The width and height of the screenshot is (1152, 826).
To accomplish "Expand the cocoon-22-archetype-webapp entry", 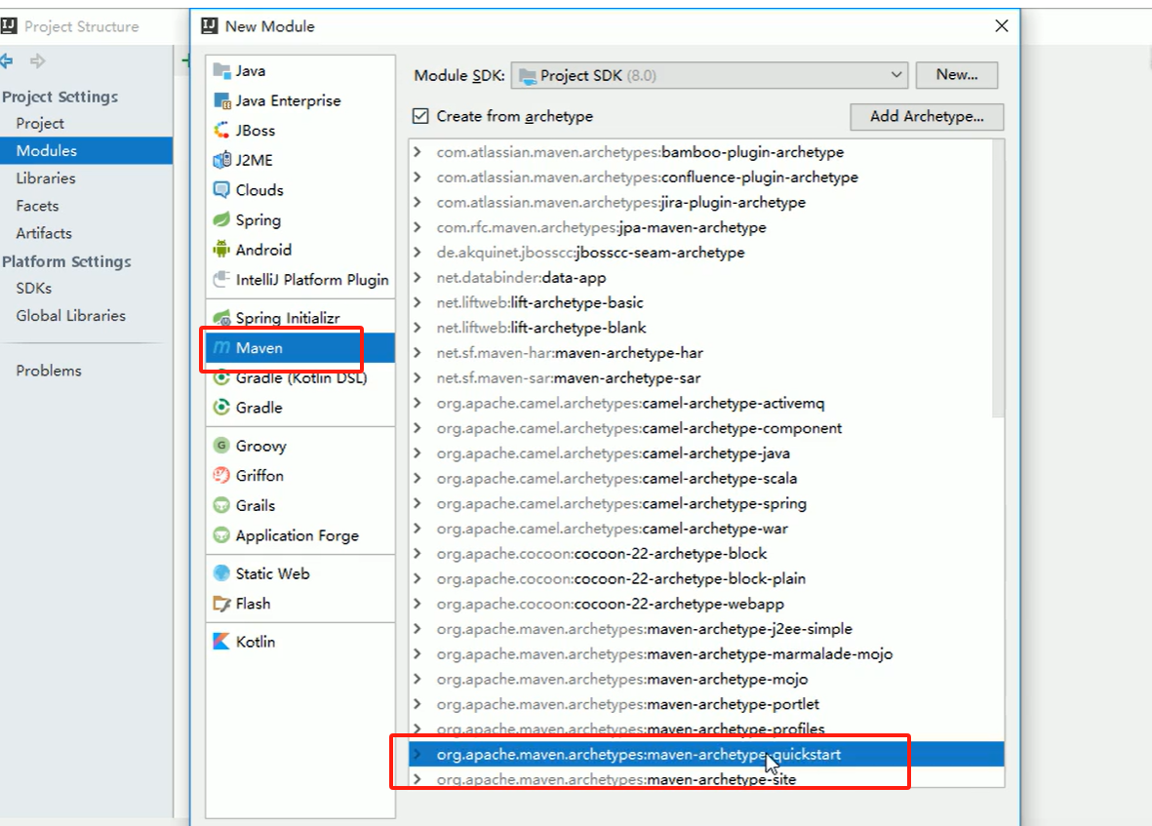I will pyautogui.click(x=417, y=604).
